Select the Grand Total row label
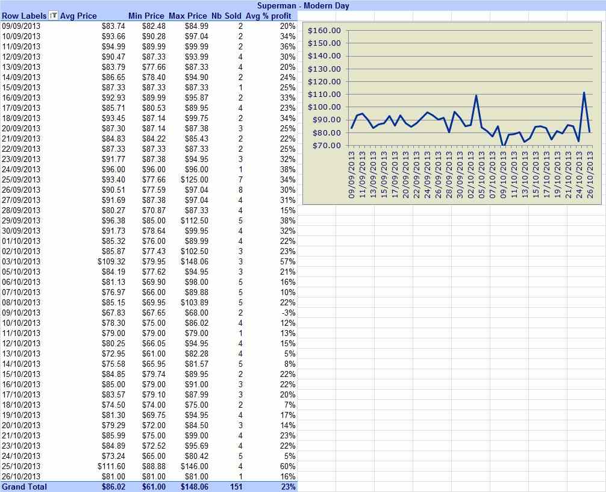Screen dimensions: 606x492 click(24, 487)
